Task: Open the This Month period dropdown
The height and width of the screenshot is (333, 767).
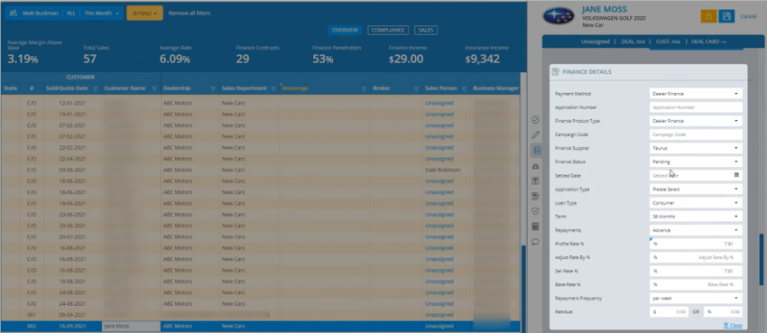Action: point(101,14)
